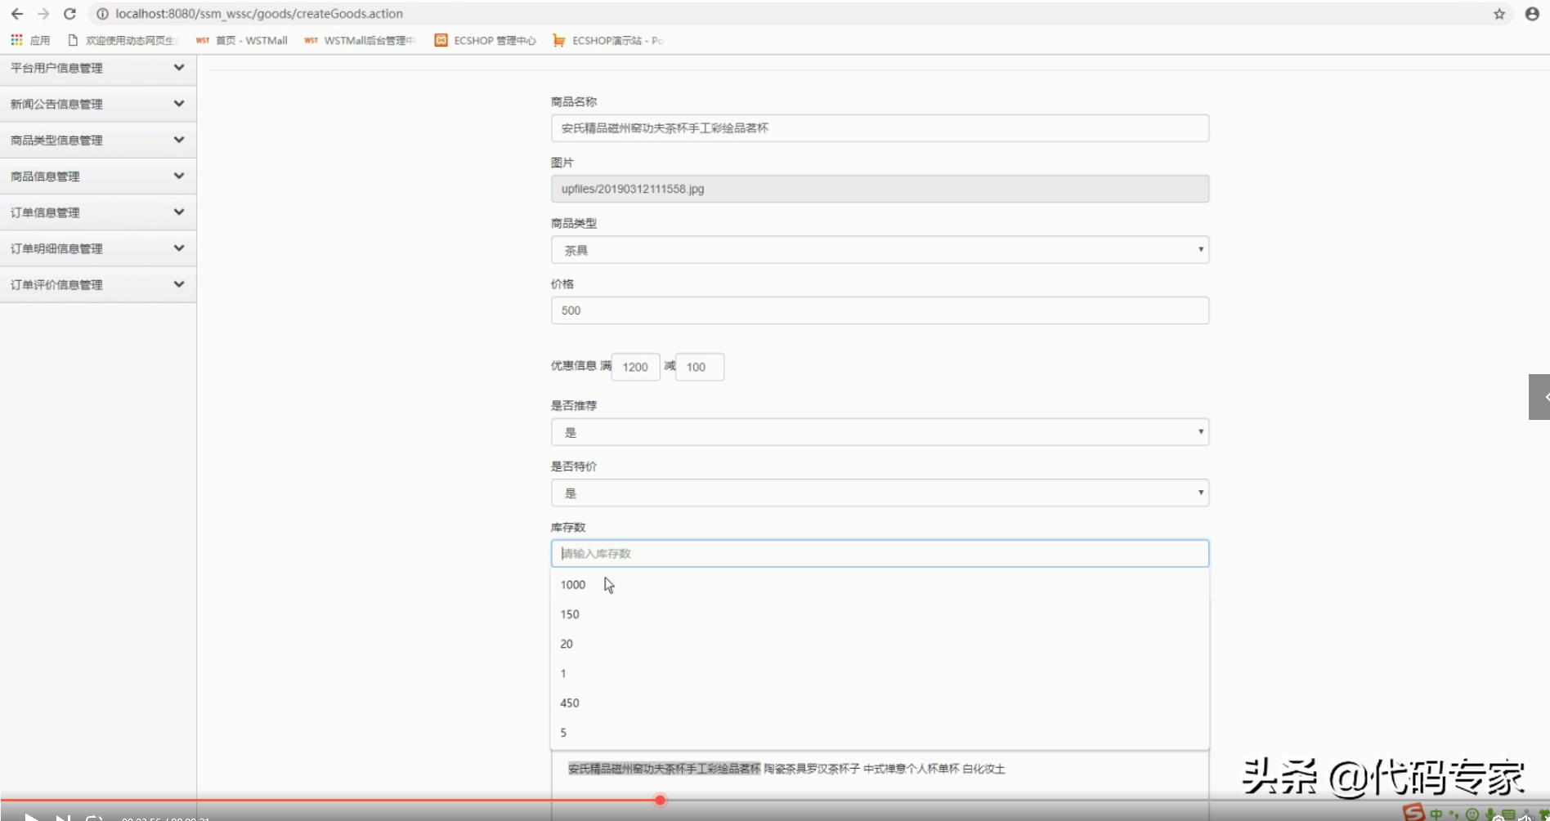Go back using browser back arrow
The width and height of the screenshot is (1550, 821).
pos(17,14)
